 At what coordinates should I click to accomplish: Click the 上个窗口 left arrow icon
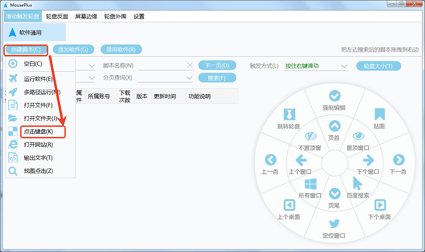pos(301,160)
